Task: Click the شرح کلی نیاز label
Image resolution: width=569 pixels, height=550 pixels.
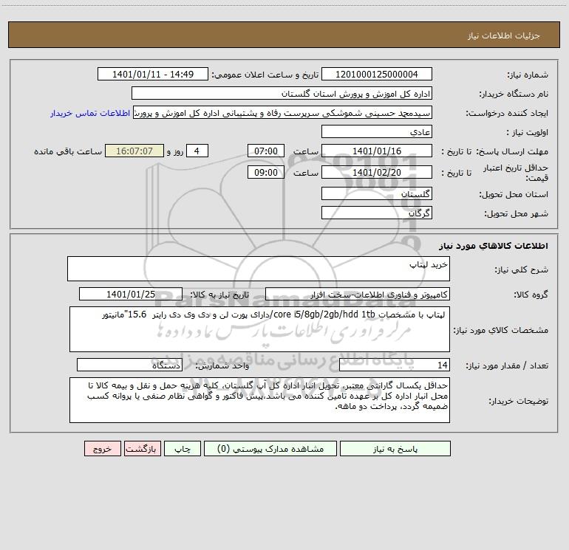Action: (522, 269)
